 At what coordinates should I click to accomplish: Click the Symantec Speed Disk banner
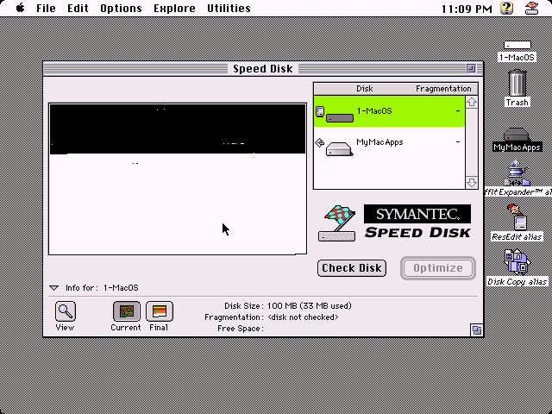pos(417,222)
